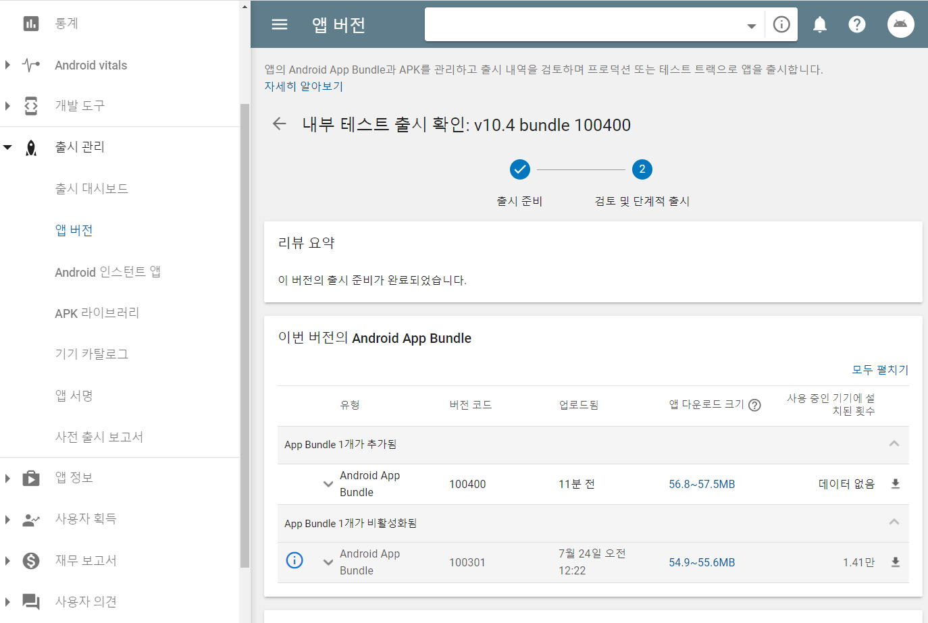Click help icon next to 앱 다운로드 크기
928x623 pixels.
pos(755,405)
